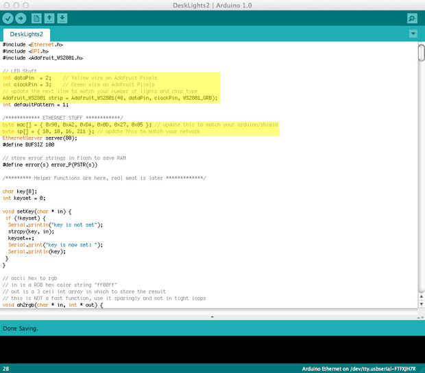Click the 'Serial.println(key);' line
Viewport: 425px width, 373px height.
pyautogui.click(x=37, y=252)
